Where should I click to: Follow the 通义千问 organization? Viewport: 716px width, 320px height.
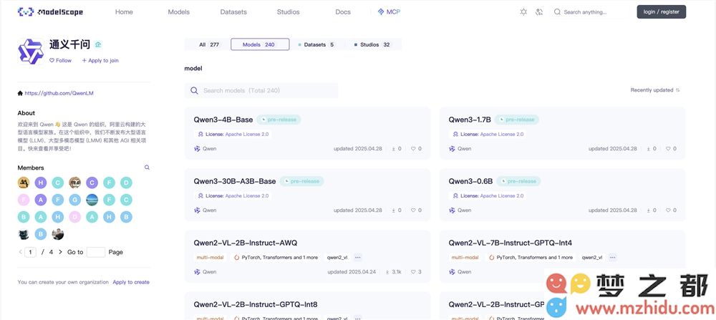(60, 60)
